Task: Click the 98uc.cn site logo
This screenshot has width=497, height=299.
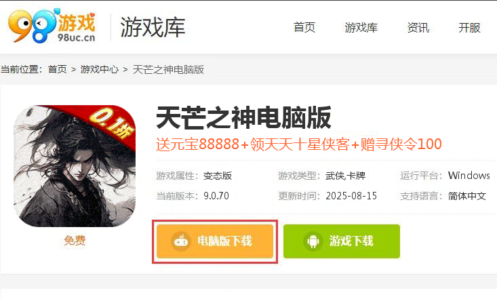Action: (x=52, y=26)
